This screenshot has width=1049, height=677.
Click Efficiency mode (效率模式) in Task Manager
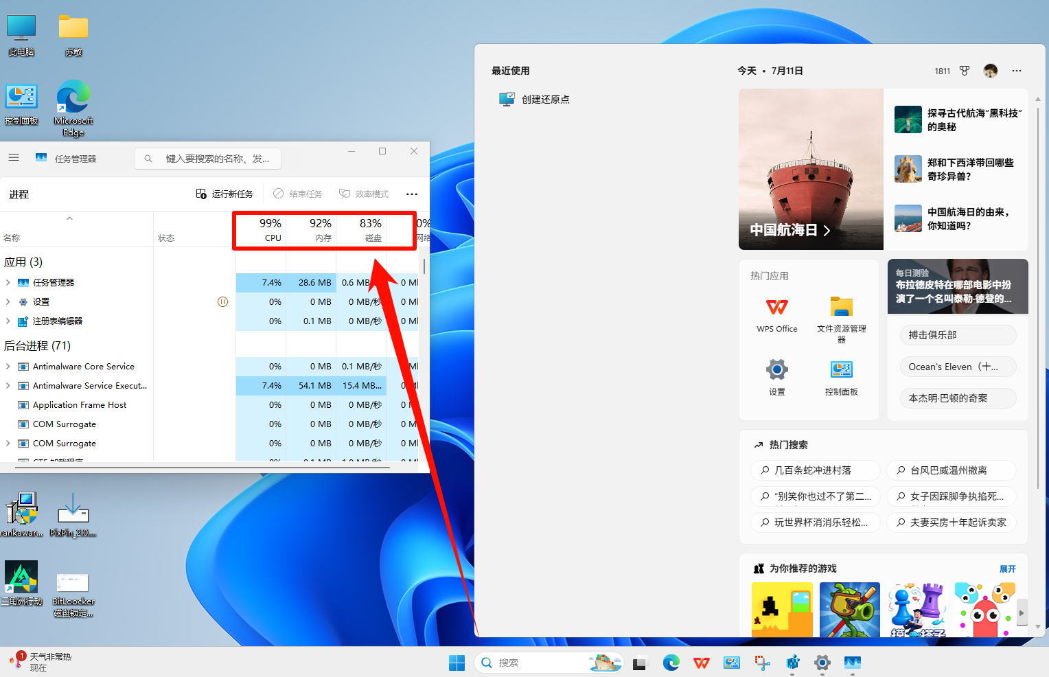click(x=364, y=194)
